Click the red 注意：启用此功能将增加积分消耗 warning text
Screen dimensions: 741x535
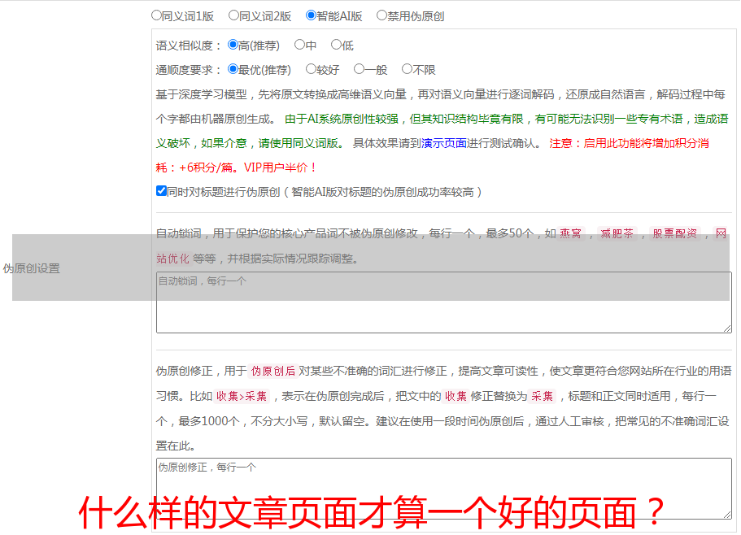pos(629,143)
